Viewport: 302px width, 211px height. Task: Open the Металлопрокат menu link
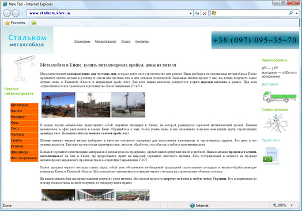[x=105, y=41]
